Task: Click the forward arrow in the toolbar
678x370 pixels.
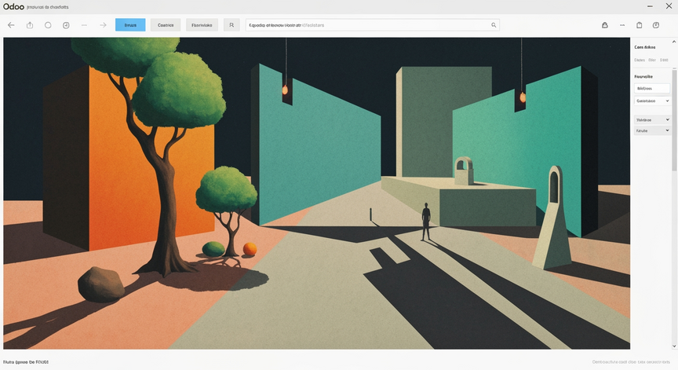Action: 103,25
